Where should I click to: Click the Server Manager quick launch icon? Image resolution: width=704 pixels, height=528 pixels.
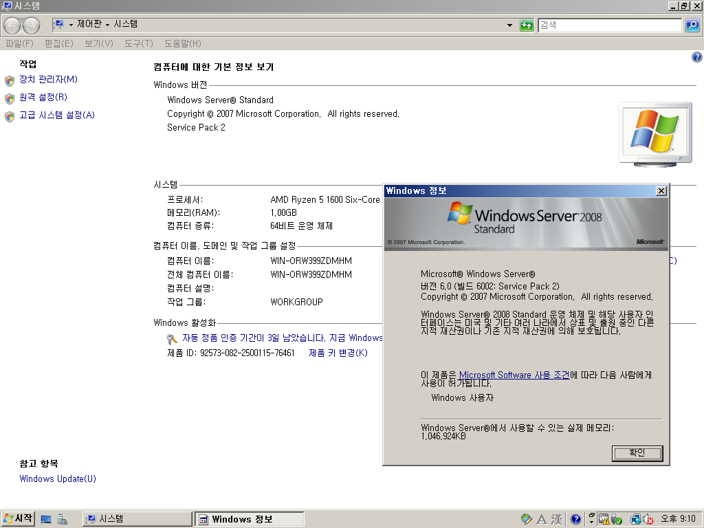pyautogui.click(x=62, y=520)
